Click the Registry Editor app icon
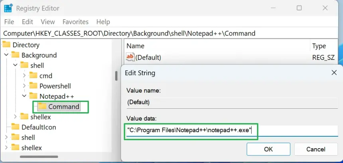Image resolution: width=343 pixels, height=163 pixels. (x=8, y=8)
